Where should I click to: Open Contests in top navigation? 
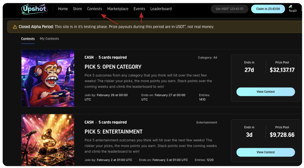94,9
